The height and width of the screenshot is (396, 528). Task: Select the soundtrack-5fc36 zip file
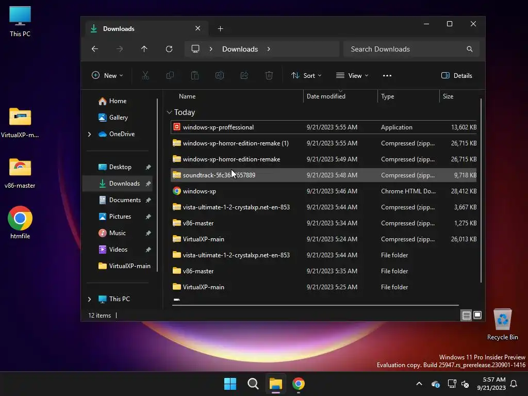[323, 175]
